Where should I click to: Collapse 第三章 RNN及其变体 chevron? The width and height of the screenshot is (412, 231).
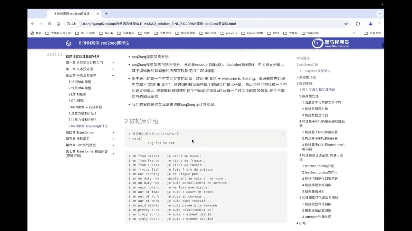tap(113, 75)
